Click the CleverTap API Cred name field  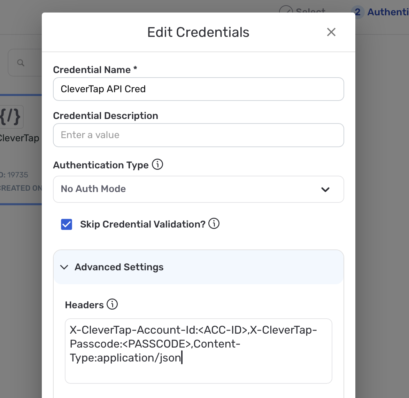click(199, 89)
